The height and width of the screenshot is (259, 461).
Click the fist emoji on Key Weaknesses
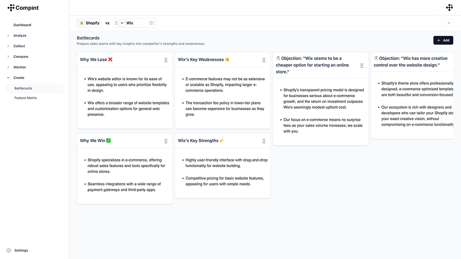227,59
